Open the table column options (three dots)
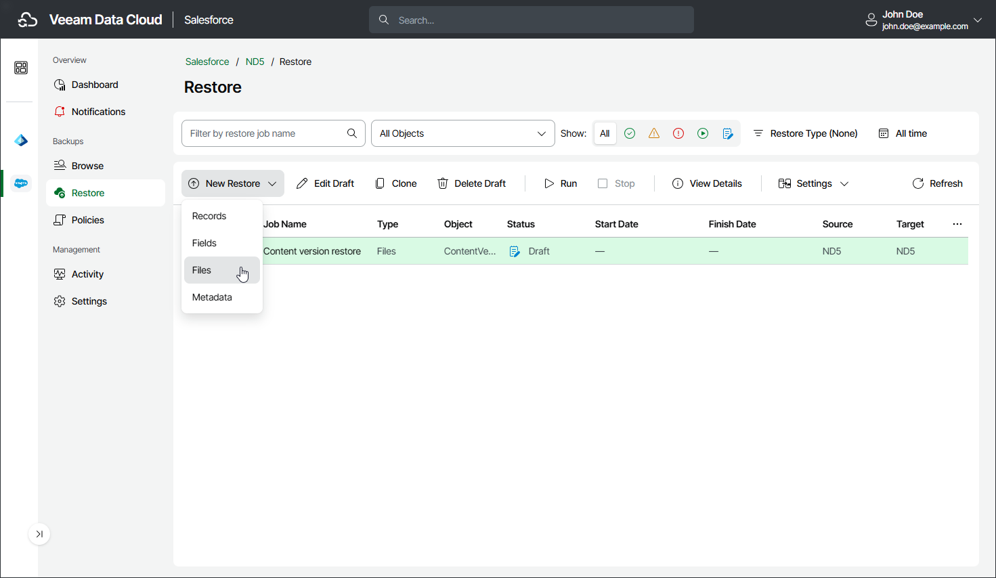The image size is (996, 578). point(957,224)
